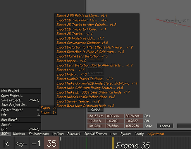This screenshot has height=149, width=191.
Task: Click Scale field 104.2241
Action: [96, 126]
